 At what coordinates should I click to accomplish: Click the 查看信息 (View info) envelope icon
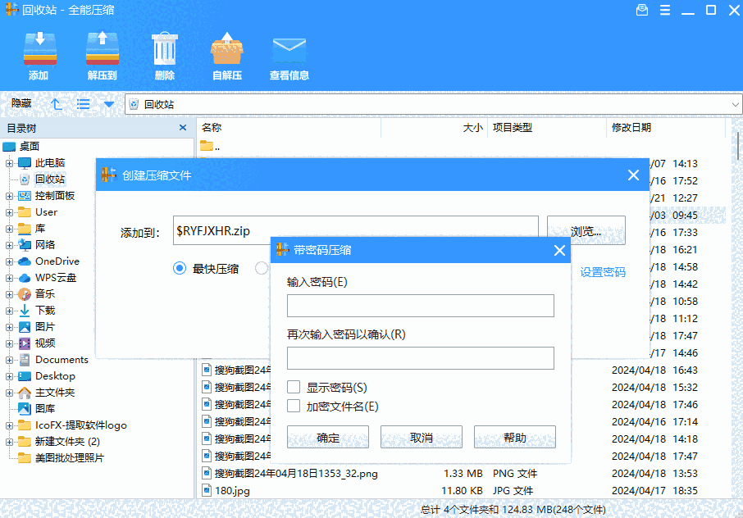(289, 49)
